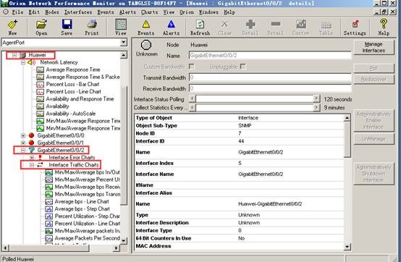Click tree panel scroll down arrow
Viewport: 401px width, 262px height.
point(124,240)
